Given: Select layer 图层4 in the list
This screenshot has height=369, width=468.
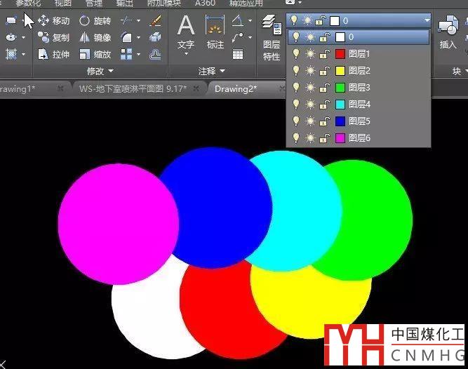Looking at the screenshot, I should click(x=359, y=104).
